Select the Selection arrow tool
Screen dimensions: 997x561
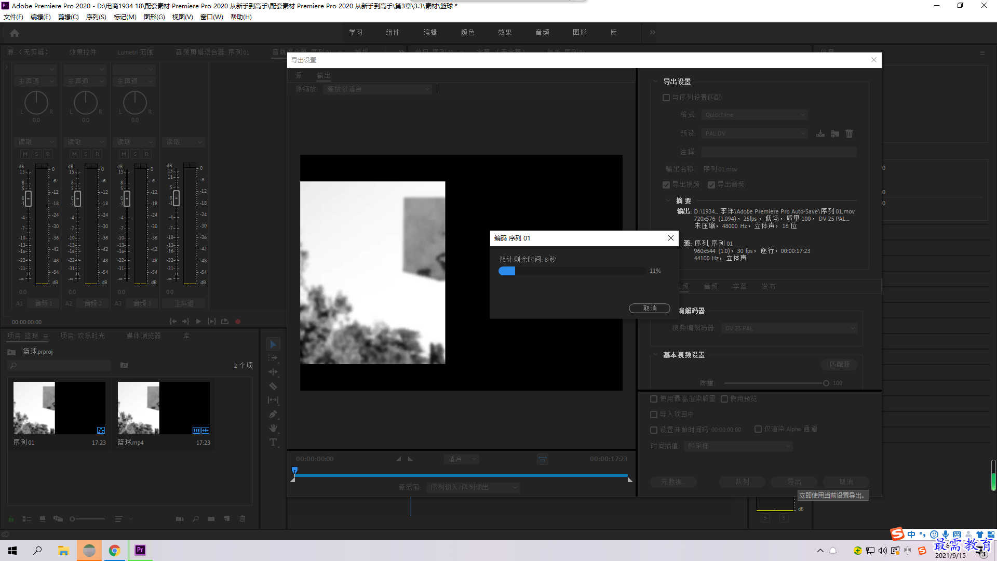point(273,344)
